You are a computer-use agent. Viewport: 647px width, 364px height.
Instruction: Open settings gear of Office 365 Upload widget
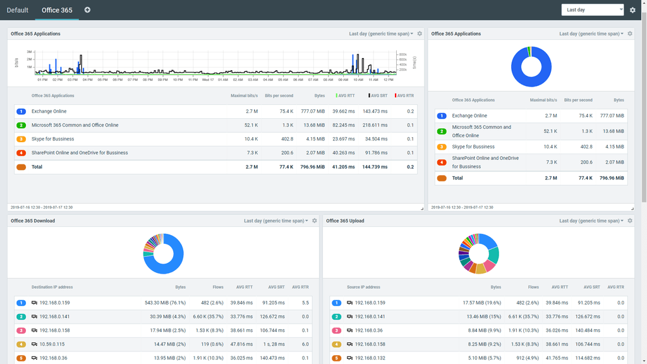[630, 221]
